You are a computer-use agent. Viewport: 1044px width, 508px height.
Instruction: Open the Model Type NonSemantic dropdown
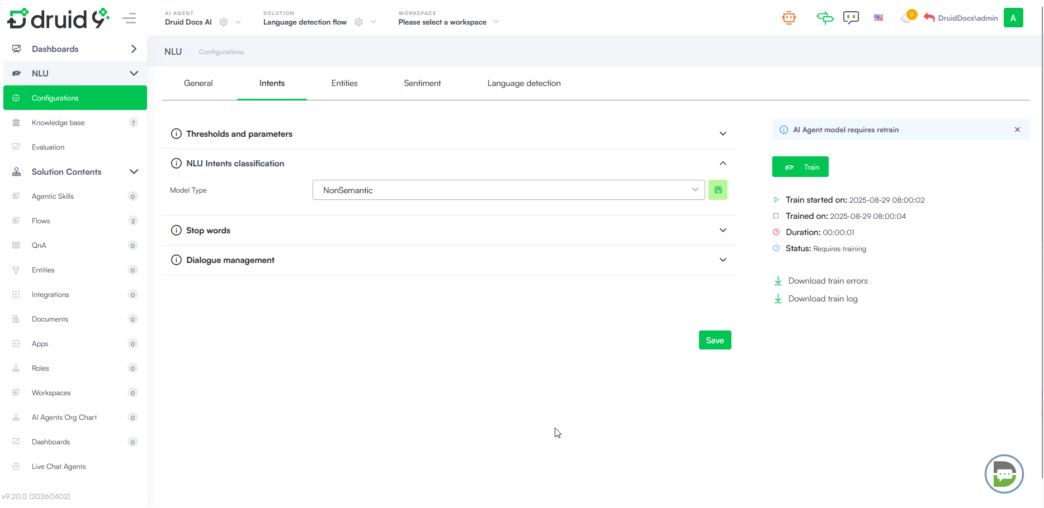click(x=508, y=190)
